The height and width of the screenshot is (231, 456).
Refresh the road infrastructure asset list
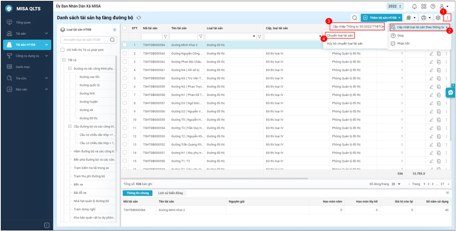pos(139,18)
